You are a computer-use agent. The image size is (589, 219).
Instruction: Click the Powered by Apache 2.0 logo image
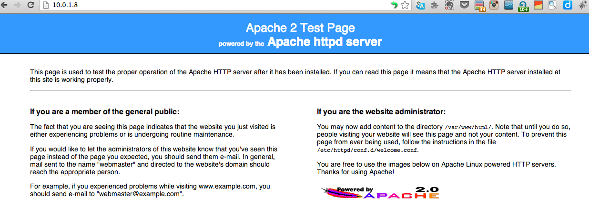click(380, 192)
